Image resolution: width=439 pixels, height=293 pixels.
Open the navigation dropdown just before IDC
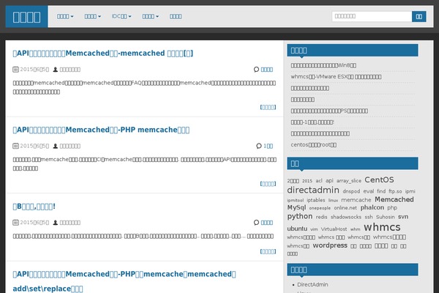pos(93,16)
